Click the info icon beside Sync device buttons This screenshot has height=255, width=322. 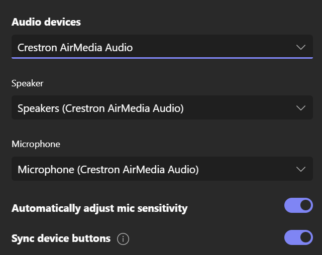[123, 239]
